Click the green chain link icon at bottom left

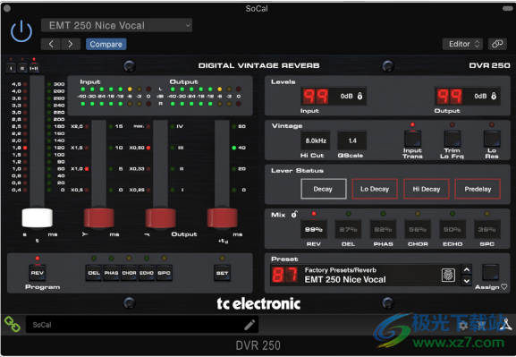tap(13, 324)
